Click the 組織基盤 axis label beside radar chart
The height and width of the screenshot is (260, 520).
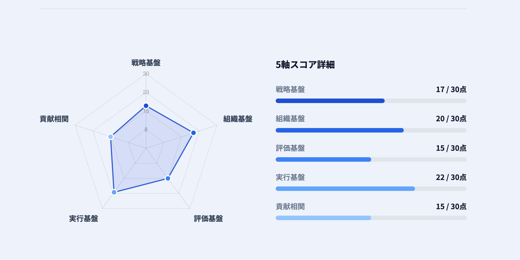point(238,119)
